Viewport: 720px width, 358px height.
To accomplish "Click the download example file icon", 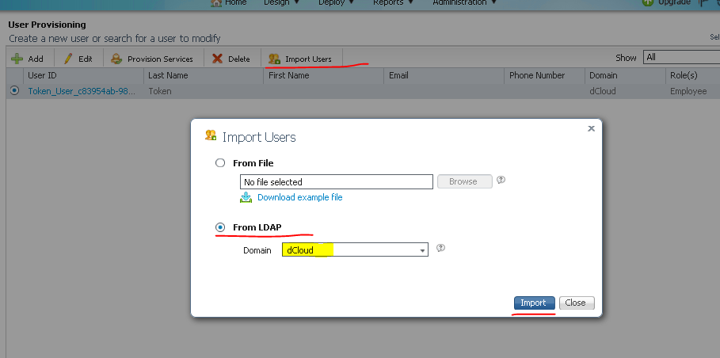I will tap(246, 197).
